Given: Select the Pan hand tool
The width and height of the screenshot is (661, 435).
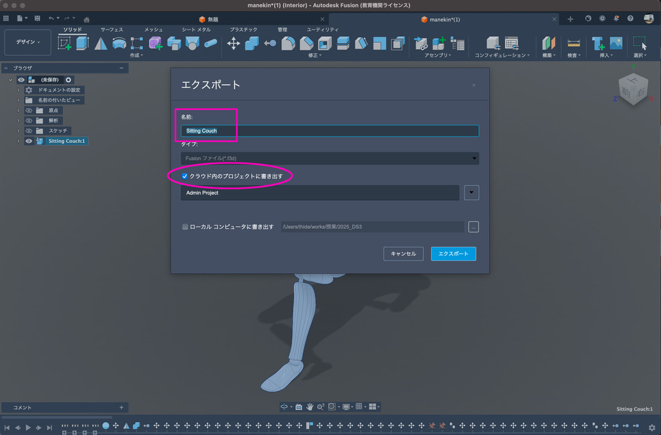Looking at the screenshot, I should click(x=310, y=407).
